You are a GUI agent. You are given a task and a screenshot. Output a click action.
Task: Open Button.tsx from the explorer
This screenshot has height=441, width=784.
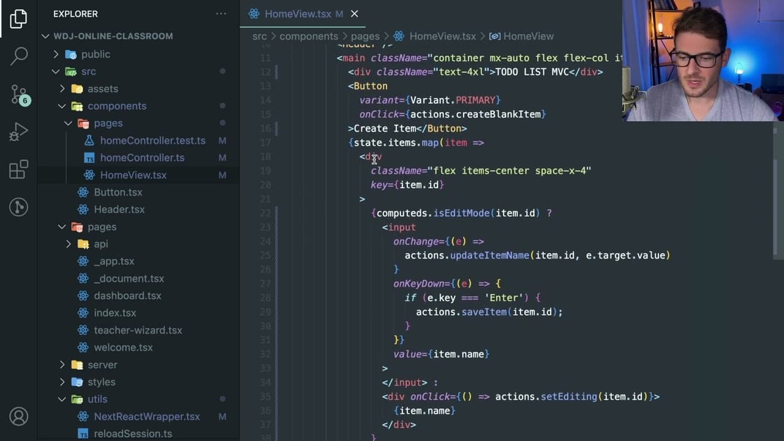point(118,192)
